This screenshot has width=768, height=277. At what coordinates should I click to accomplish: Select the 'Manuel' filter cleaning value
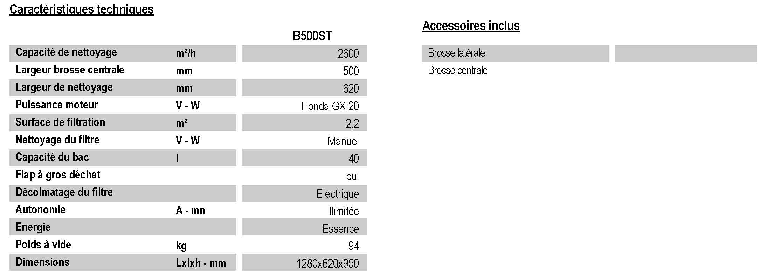click(x=343, y=141)
